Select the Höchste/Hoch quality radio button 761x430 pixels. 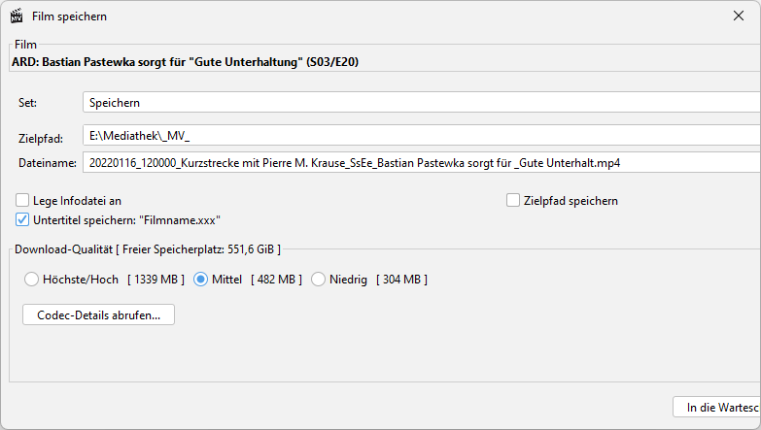point(31,280)
